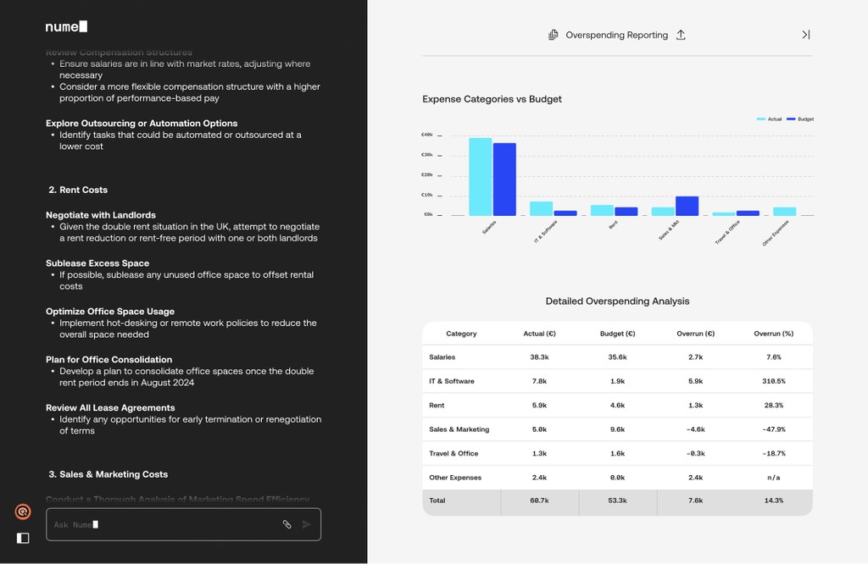Click the Negotiate with Landlords subheading
868x564 pixels.
[100, 215]
